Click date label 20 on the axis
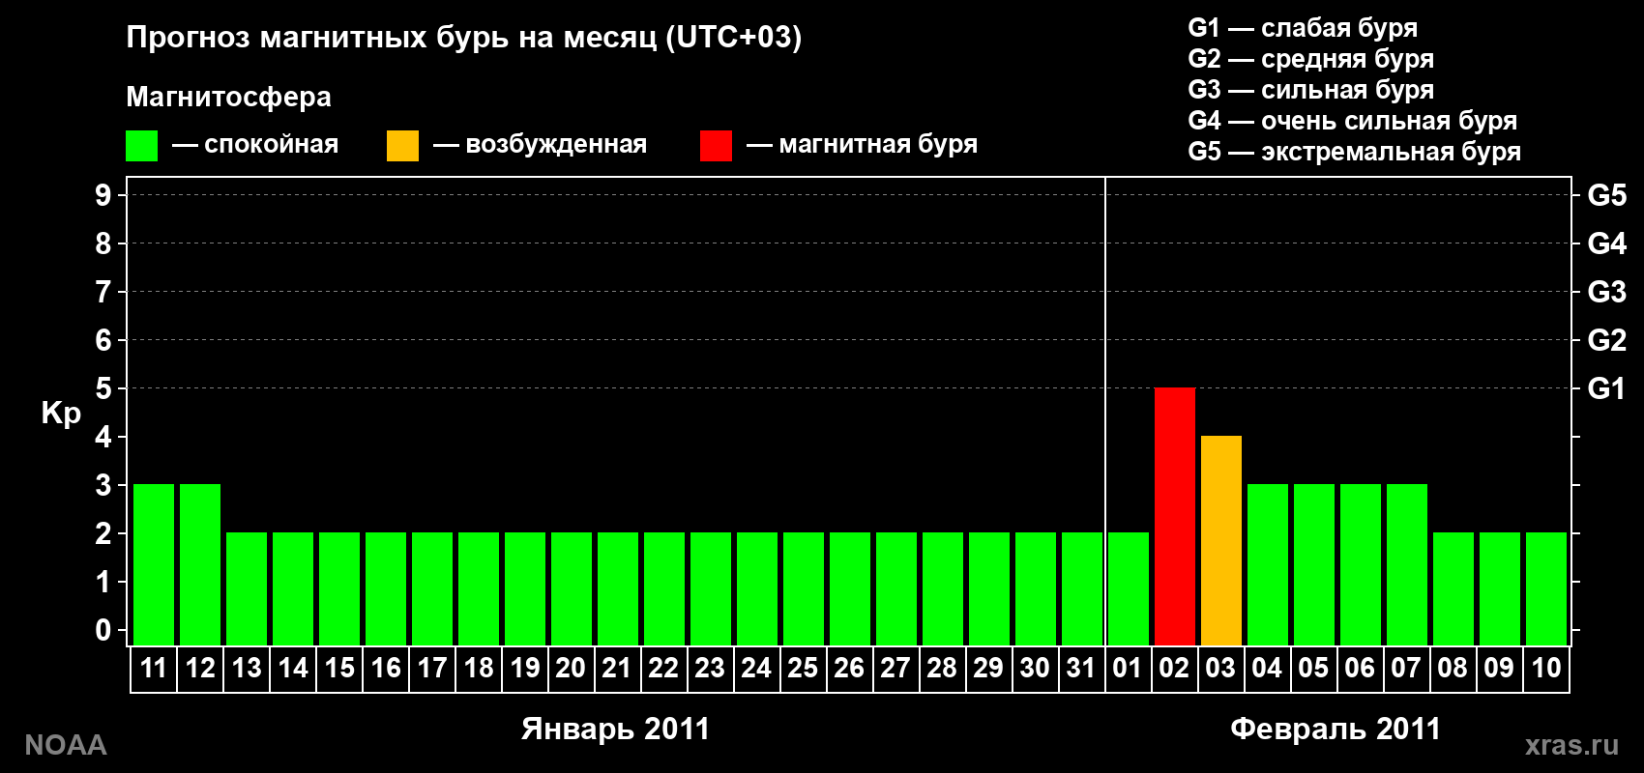The width and height of the screenshot is (1644, 773). tap(571, 669)
